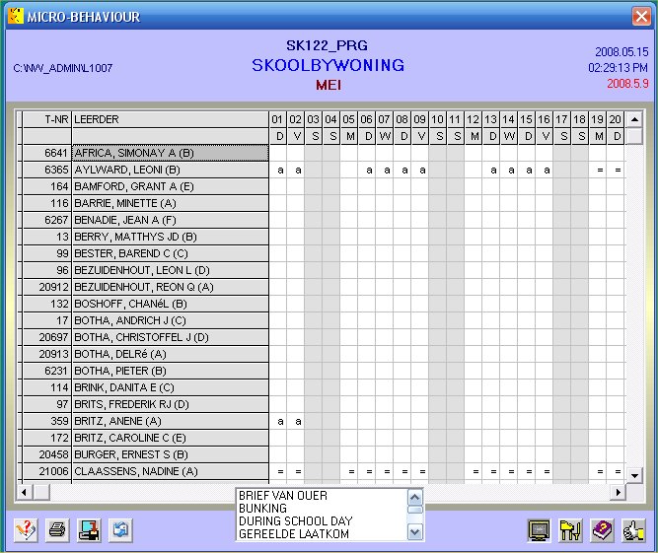This screenshot has height=553, width=658.
Task: Click the black monitor icon
Action: tap(539, 529)
